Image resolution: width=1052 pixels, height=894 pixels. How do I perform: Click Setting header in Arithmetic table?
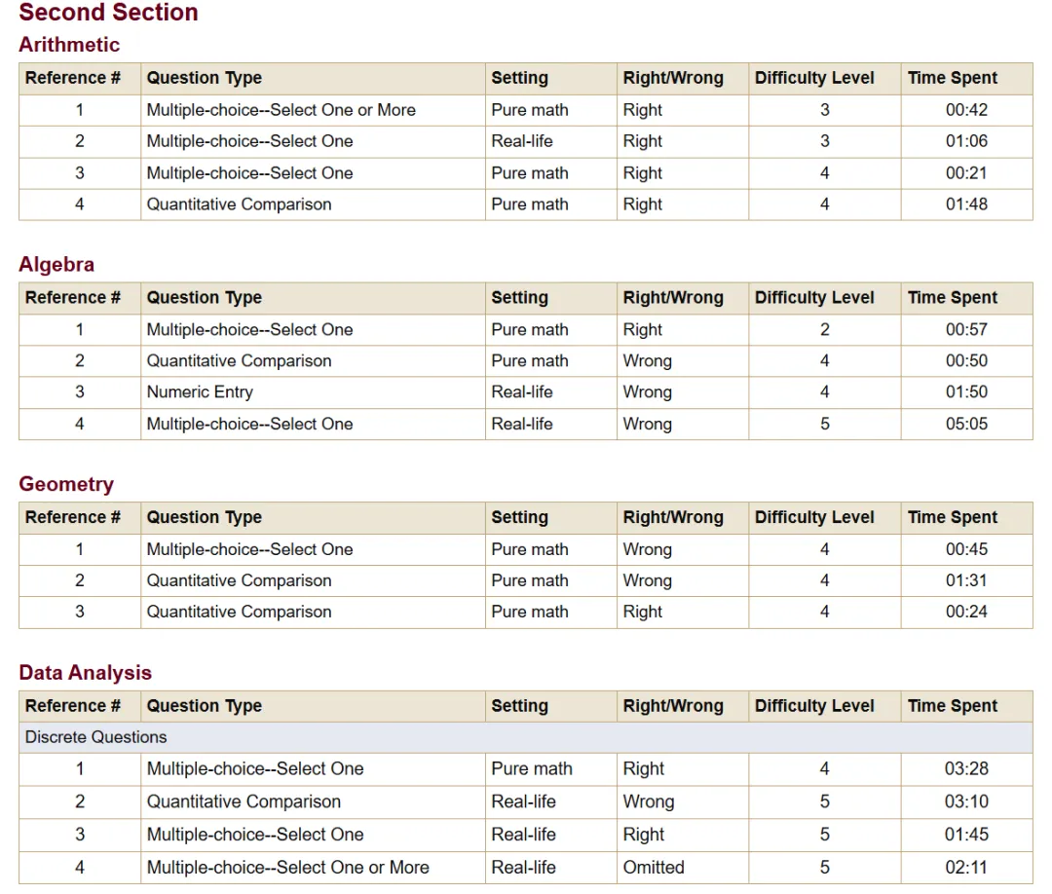pos(519,79)
